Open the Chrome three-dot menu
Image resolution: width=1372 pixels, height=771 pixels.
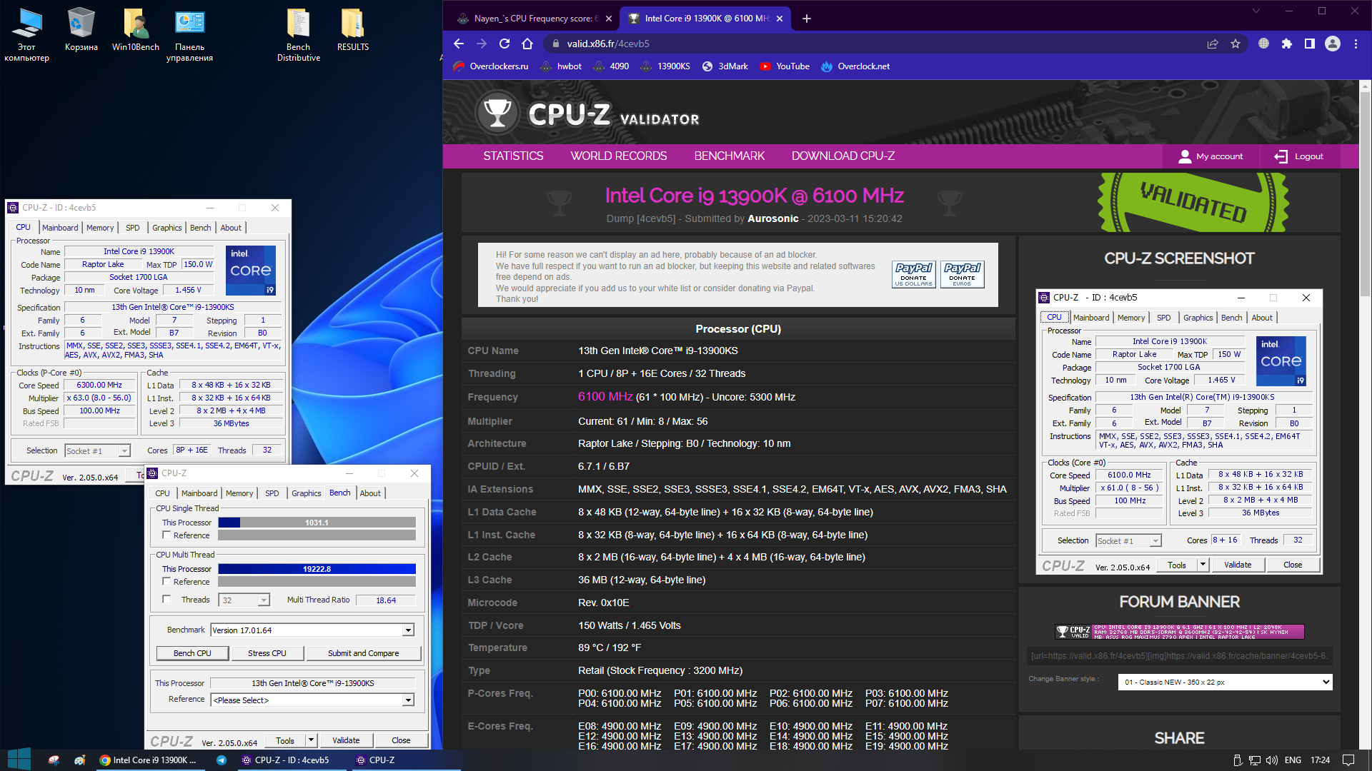[1356, 44]
